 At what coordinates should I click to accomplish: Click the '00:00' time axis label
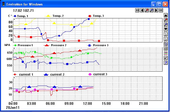click(13, 103)
